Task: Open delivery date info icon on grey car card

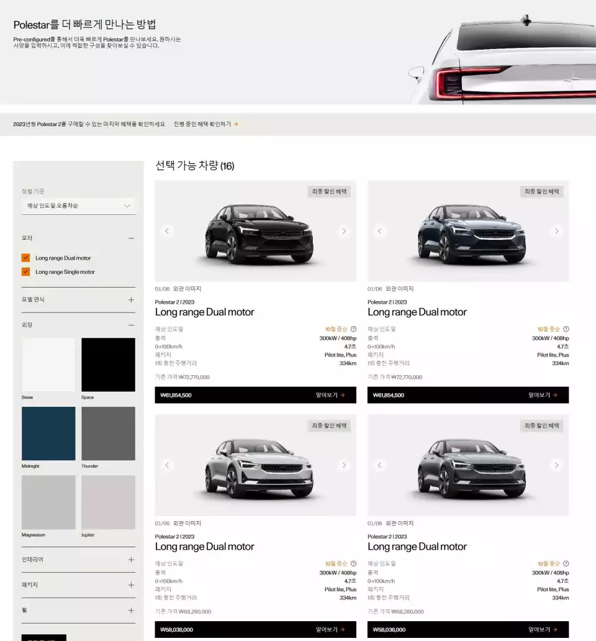Action: (566, 563)
